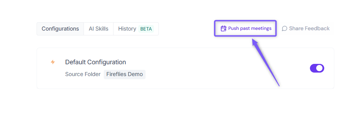This screenshot has height=133, width=358.
Task: Disable the Default Configuration toggle switch
Action: click(317, 68)
